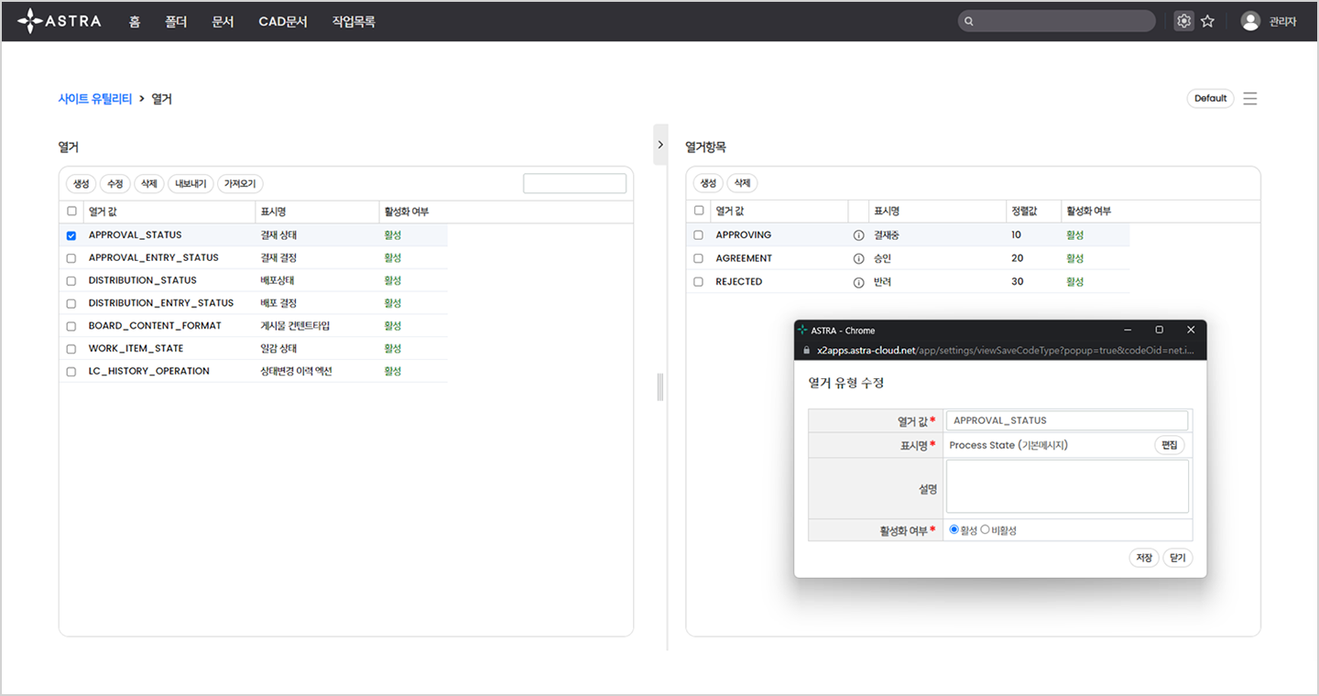Click the favorites star icon

[x=1208, y=21]
